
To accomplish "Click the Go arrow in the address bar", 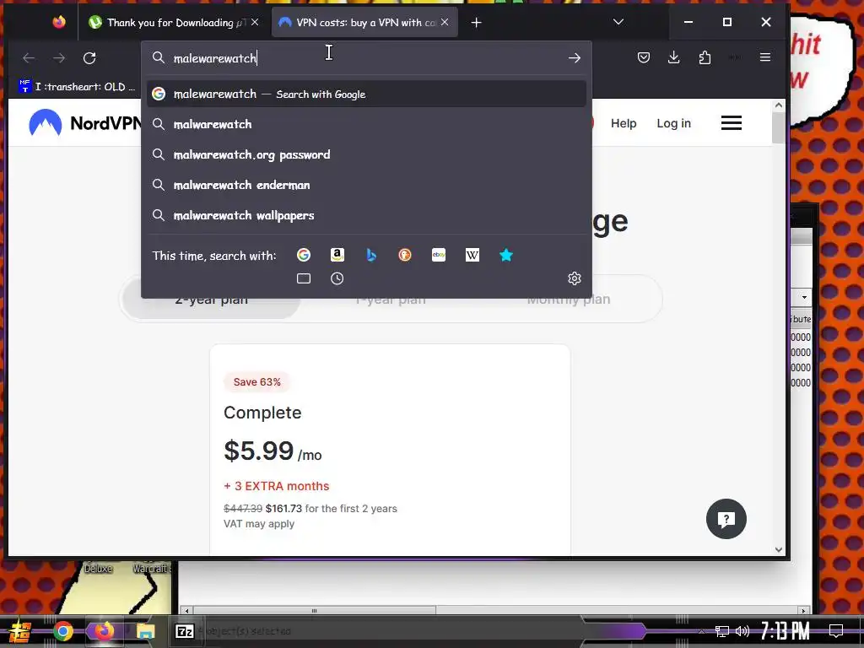I will [x=574, y=58].
